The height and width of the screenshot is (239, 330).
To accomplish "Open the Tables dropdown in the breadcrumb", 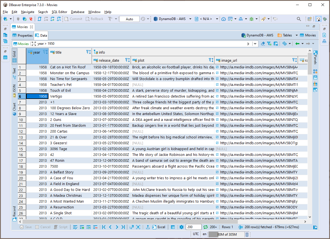I will click(x=297, y=35).
